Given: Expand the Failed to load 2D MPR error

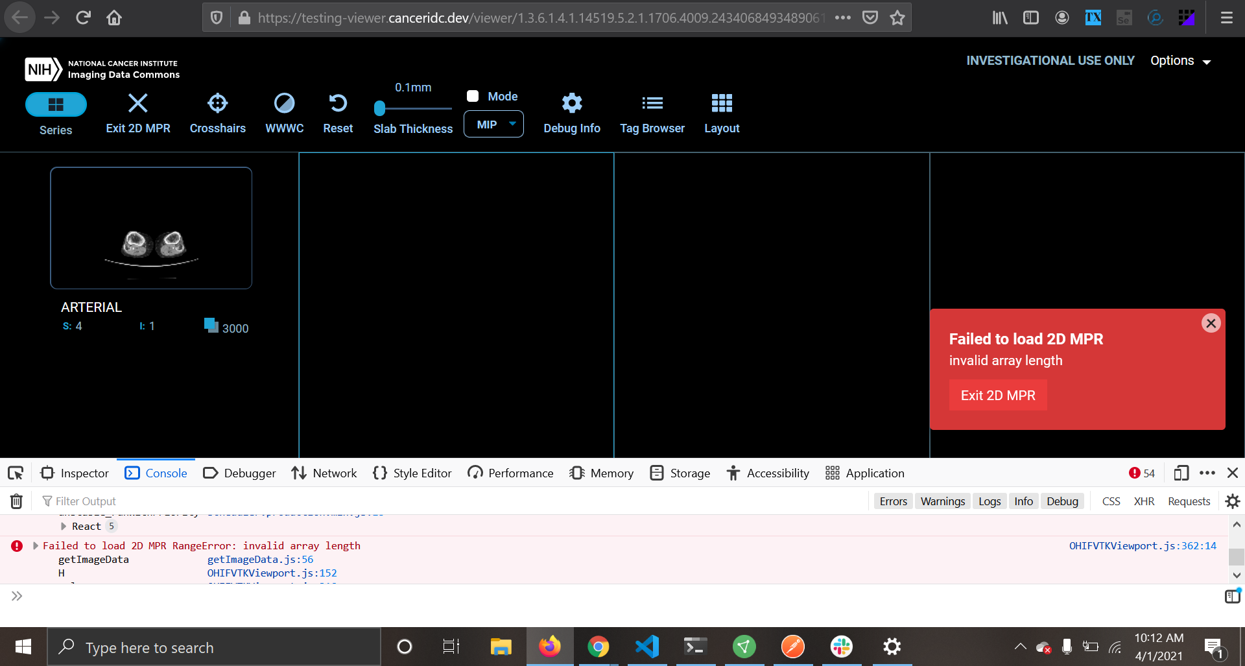Looking at the screenshot, I should pyautogui.click(x=36, y=546).
